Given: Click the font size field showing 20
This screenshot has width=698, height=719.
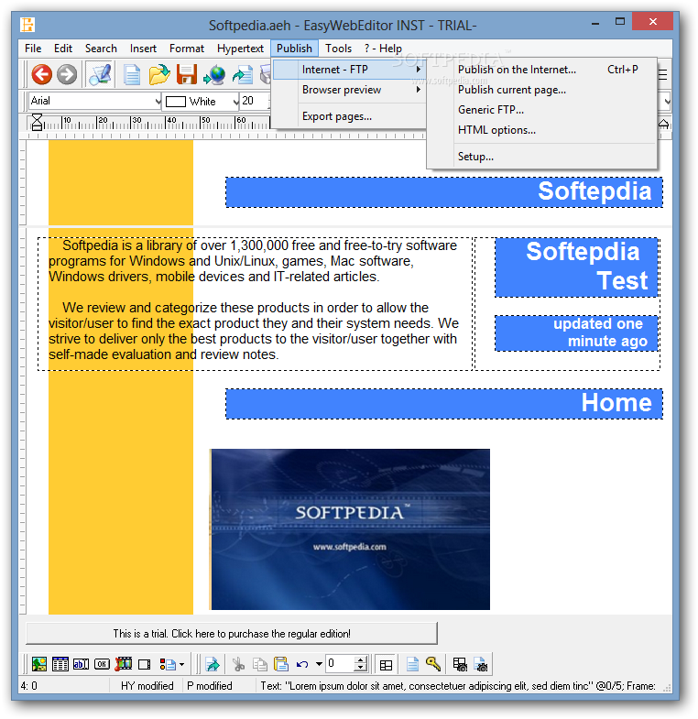Looking at the screenshot, I should point(255,101).
